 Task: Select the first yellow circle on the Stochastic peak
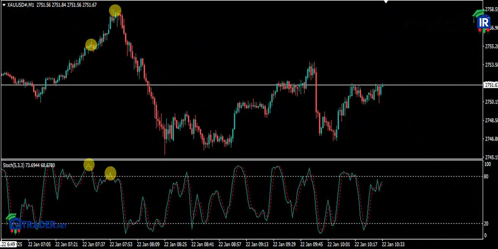(89, 165)
